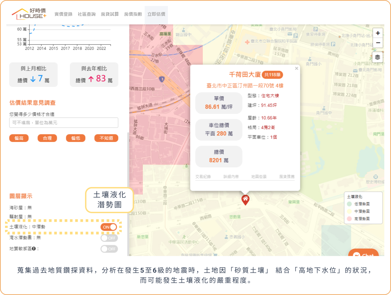Screen dimensions: 391x295
Task: Enable the 淹水潛勢圖 layer toggle
Action: click(x=109, y=238)
